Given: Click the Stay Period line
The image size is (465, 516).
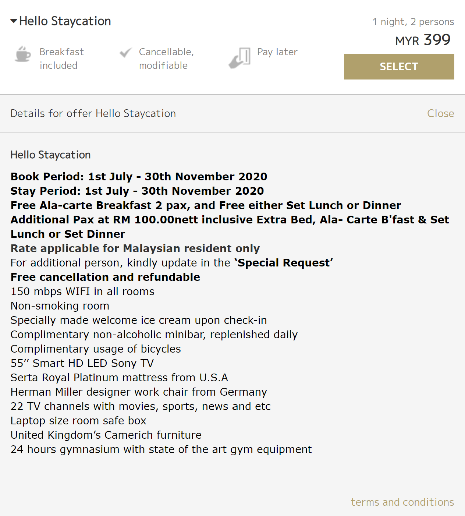Looking at the screenshot, I should [137, 191].
